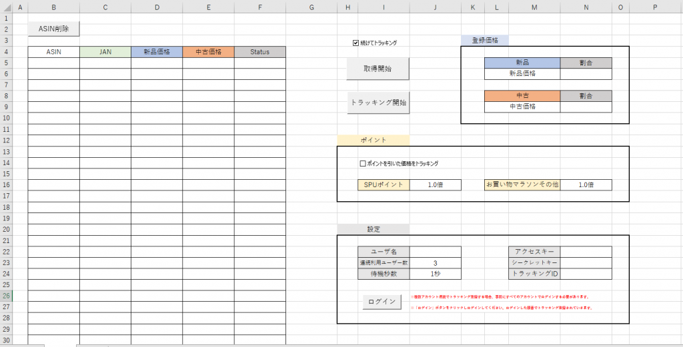
Task: Click the empty シークレットキー input cell
Action: point(586,263)
